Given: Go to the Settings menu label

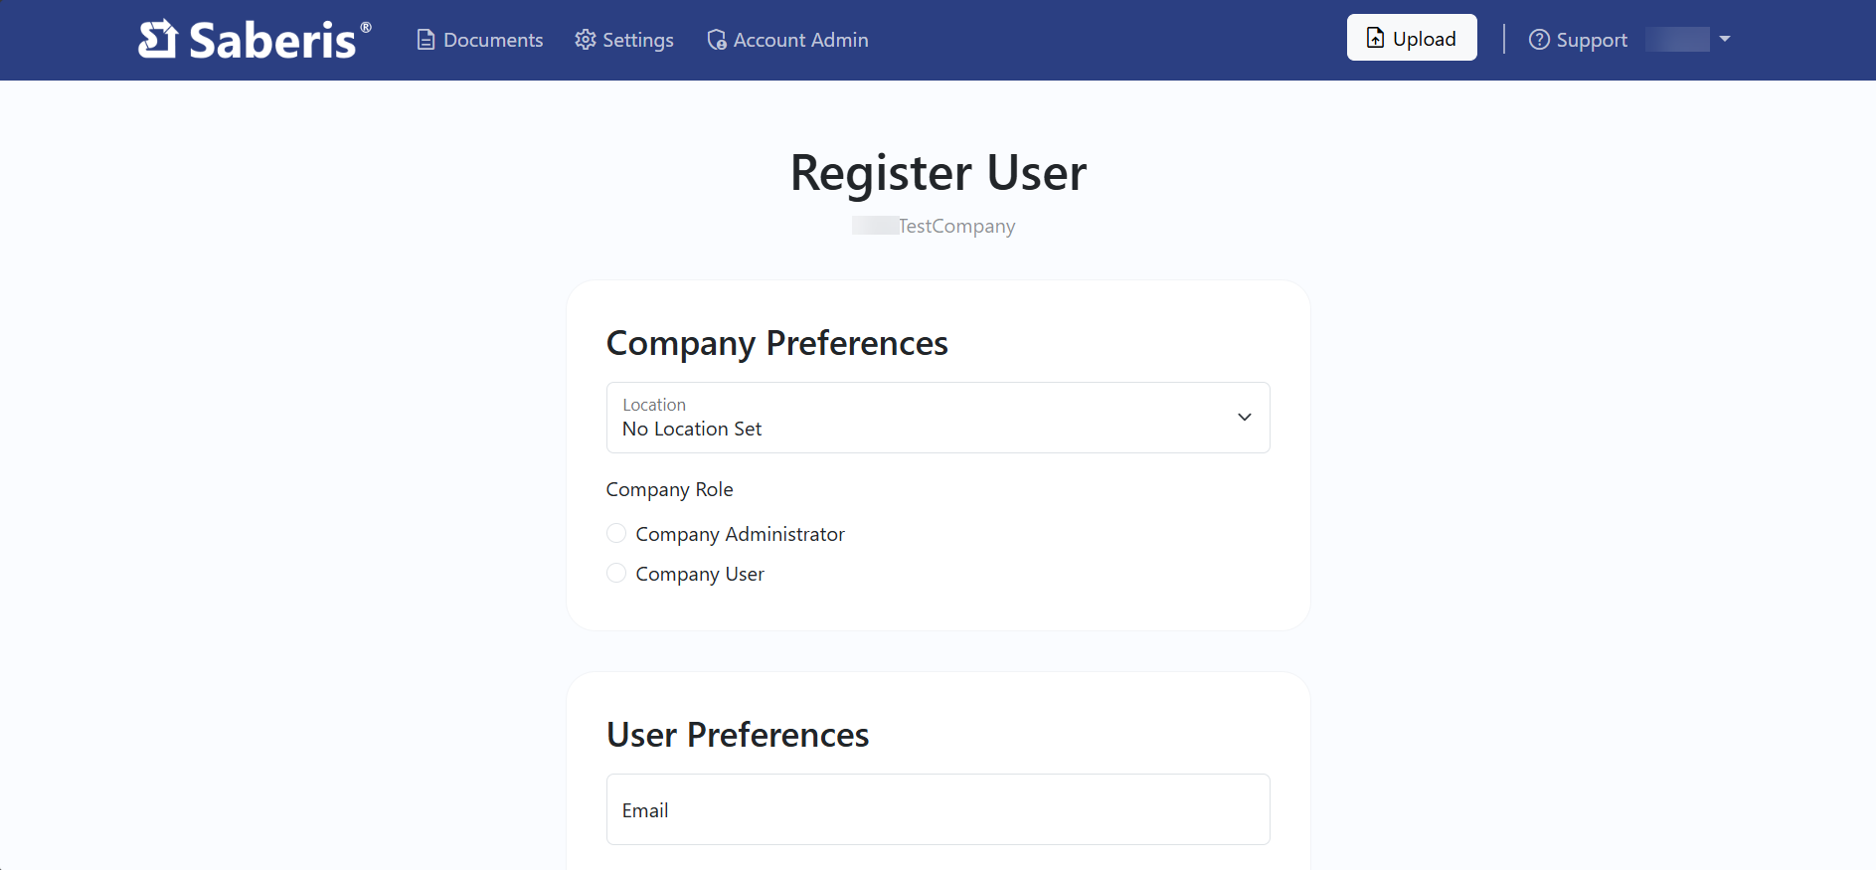Looking at the screenshot, I should 638,40.
